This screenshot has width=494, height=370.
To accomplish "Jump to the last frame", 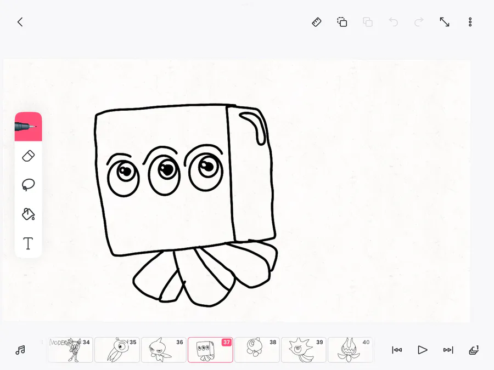I will [448, 350].
